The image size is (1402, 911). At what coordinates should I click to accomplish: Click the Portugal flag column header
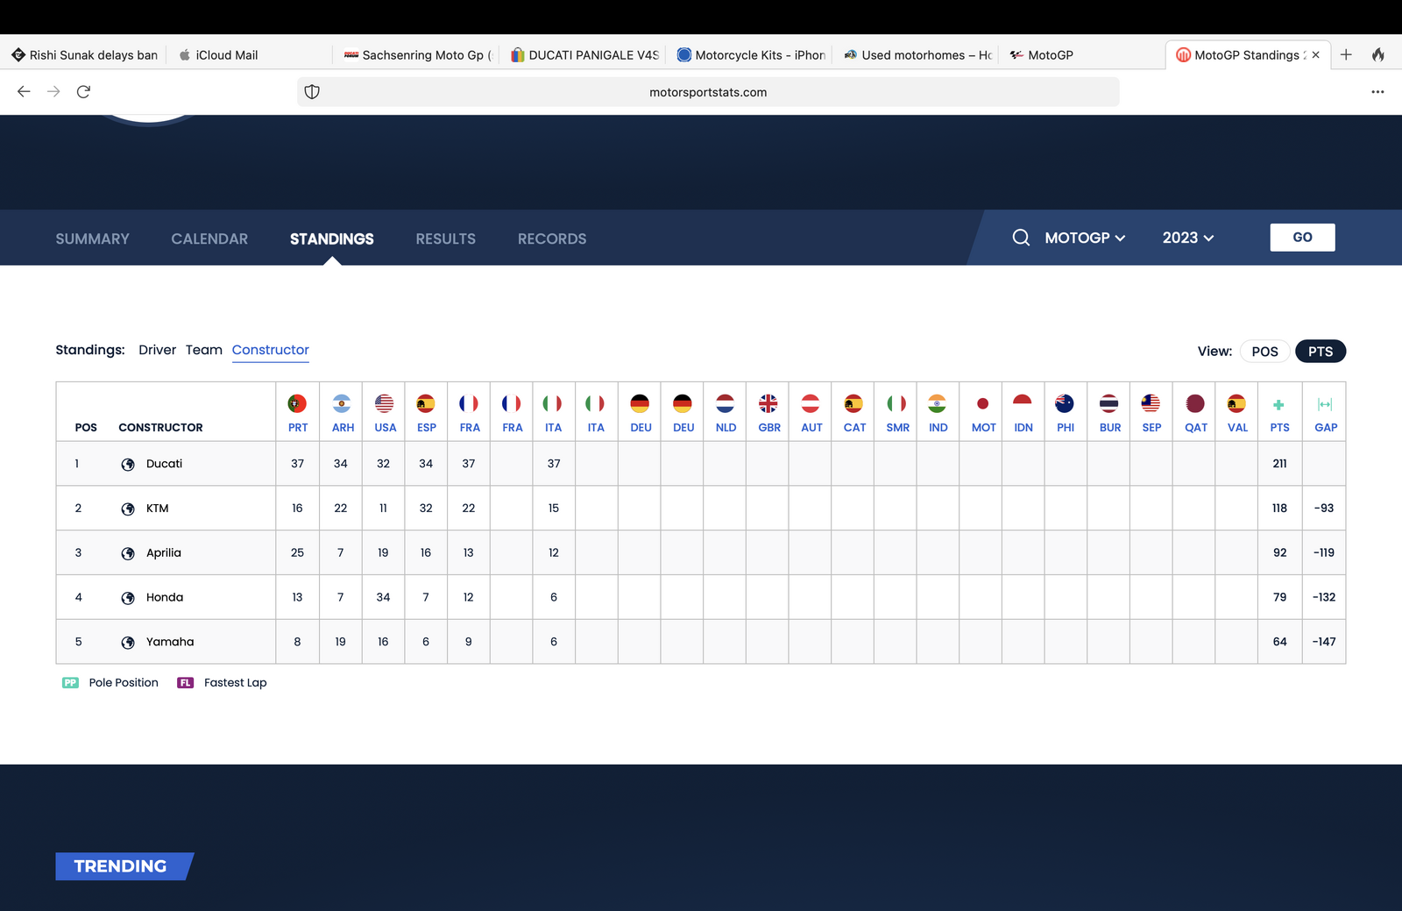(297, 404)
